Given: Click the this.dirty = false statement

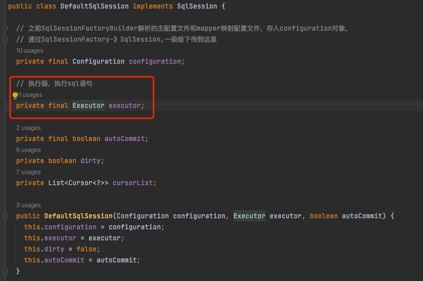Looking at the screenshot, I should [x=62, y=249].
